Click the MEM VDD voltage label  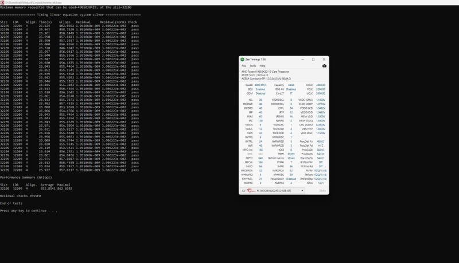(x=307, y=116)
